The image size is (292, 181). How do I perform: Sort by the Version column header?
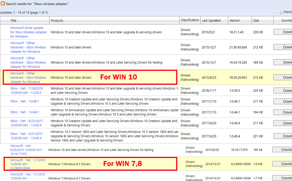point(235,21)
